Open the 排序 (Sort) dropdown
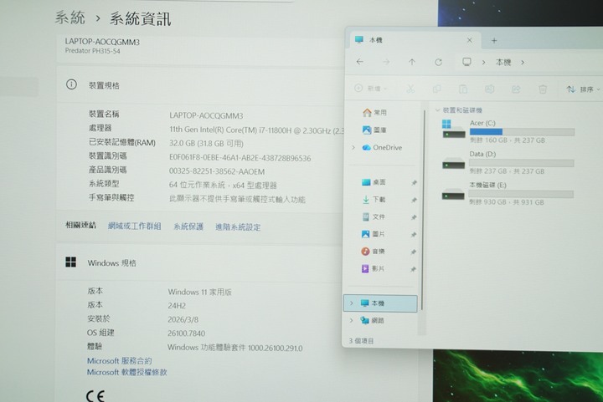Image resolution: width=603 pixels, height=402 pixels. 584,89
